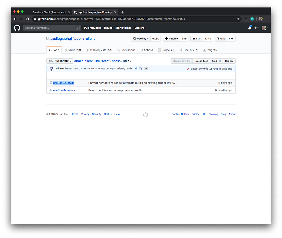Reload the page with the refresh icon
Image resolution: width=282 pixels, height=238 pixels.
tap(27, 19)
